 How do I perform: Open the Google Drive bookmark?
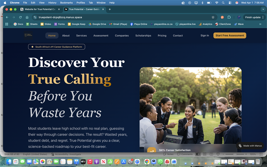point(97,24)
